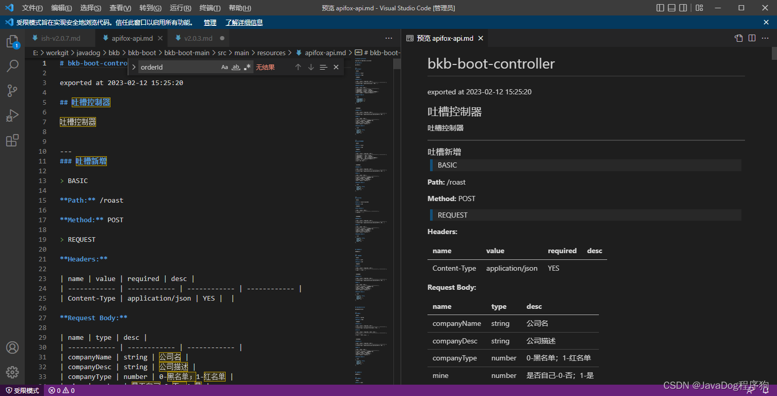
Task: Click 'companyName' cell in preview table
Action: coord(457,323)
